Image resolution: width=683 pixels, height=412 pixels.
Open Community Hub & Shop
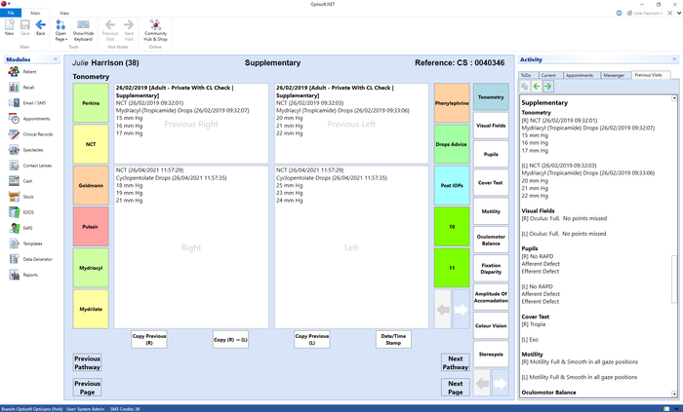click(x=155, y=30)
